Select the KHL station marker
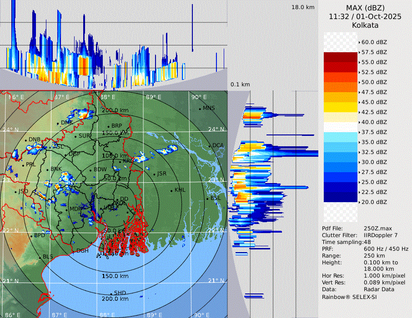The height and width of the screenshot is (318, 412). click(x=171, y=190)
